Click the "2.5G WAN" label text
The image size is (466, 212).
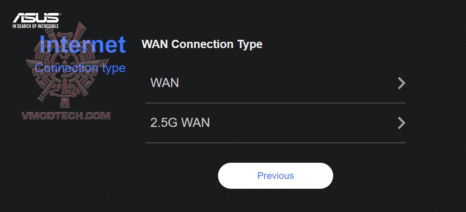pyautogui.click(x=180, y=123)
